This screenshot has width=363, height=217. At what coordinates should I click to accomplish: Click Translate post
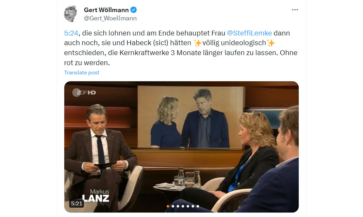tap(82, 72)
